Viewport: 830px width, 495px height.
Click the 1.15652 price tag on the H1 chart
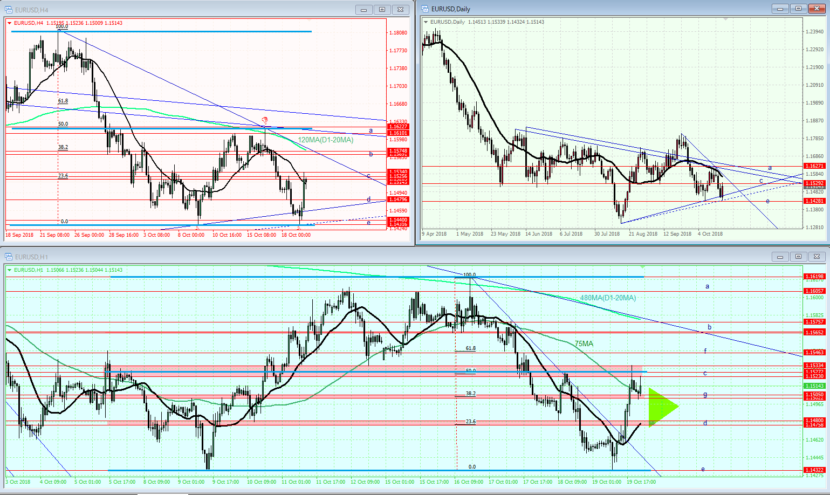click(814, 333)
